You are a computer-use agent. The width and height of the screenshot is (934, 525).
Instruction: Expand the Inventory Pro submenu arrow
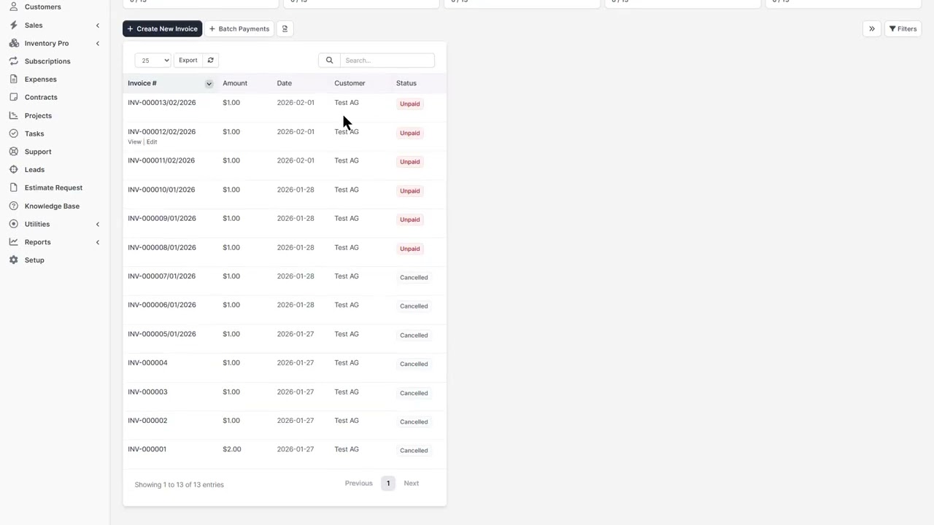[x=98, y=44]
